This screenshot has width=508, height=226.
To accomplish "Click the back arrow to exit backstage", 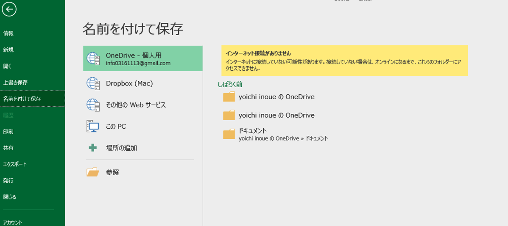I will tap(9, 9).
